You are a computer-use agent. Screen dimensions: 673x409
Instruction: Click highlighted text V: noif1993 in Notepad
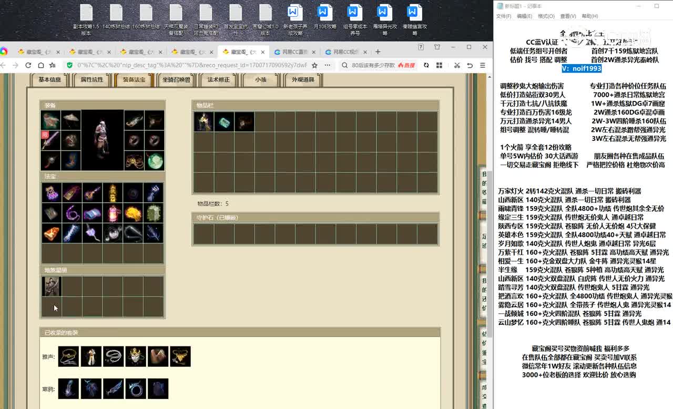coord(581,68)
